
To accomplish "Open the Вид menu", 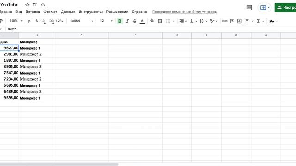I will (18, 12).
